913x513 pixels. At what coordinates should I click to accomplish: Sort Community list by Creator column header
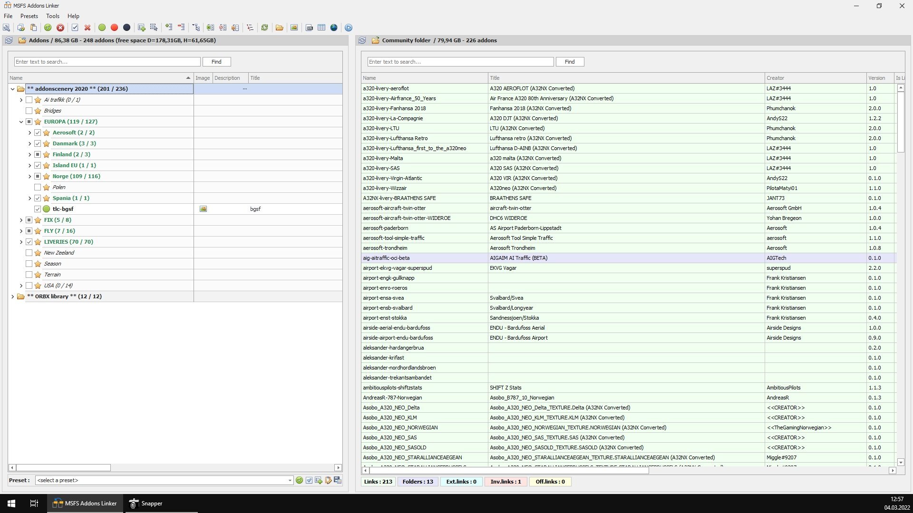pos(815,78)
